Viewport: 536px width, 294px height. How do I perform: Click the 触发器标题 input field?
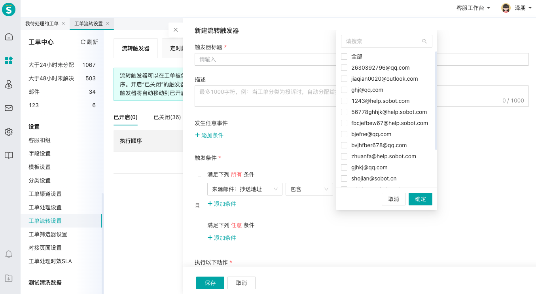coord(362,59)
